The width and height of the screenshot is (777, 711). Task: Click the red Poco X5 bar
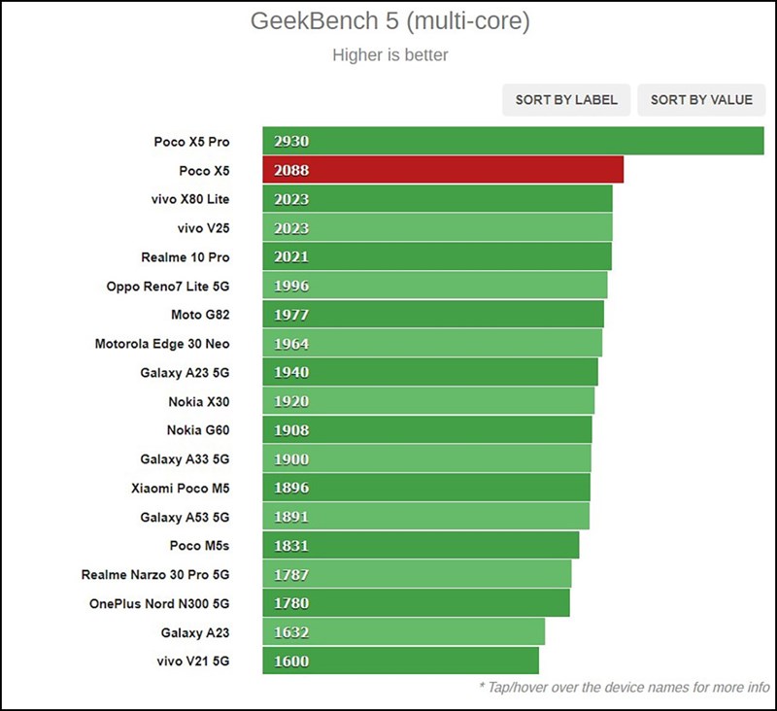tap(442, 171)
